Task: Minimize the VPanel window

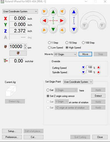Action: pyautogui.click(x=86, y=2)
